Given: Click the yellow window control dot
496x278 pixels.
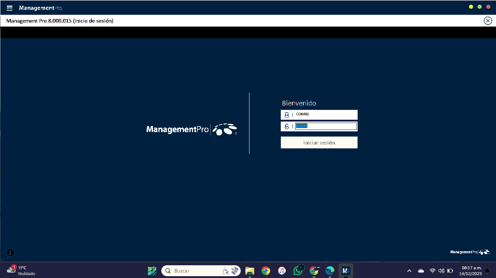Looking at the screenshot, I should [x=471, y=7].
